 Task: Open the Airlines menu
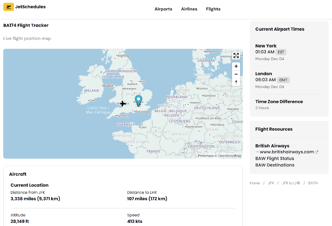[x=189, y=9]
